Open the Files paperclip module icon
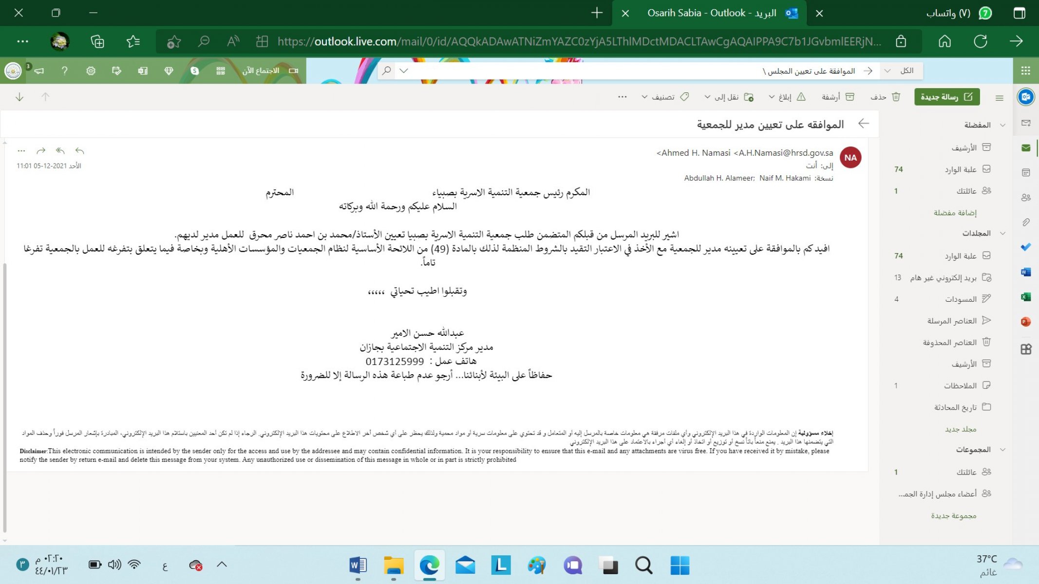 click(1026, 222)
